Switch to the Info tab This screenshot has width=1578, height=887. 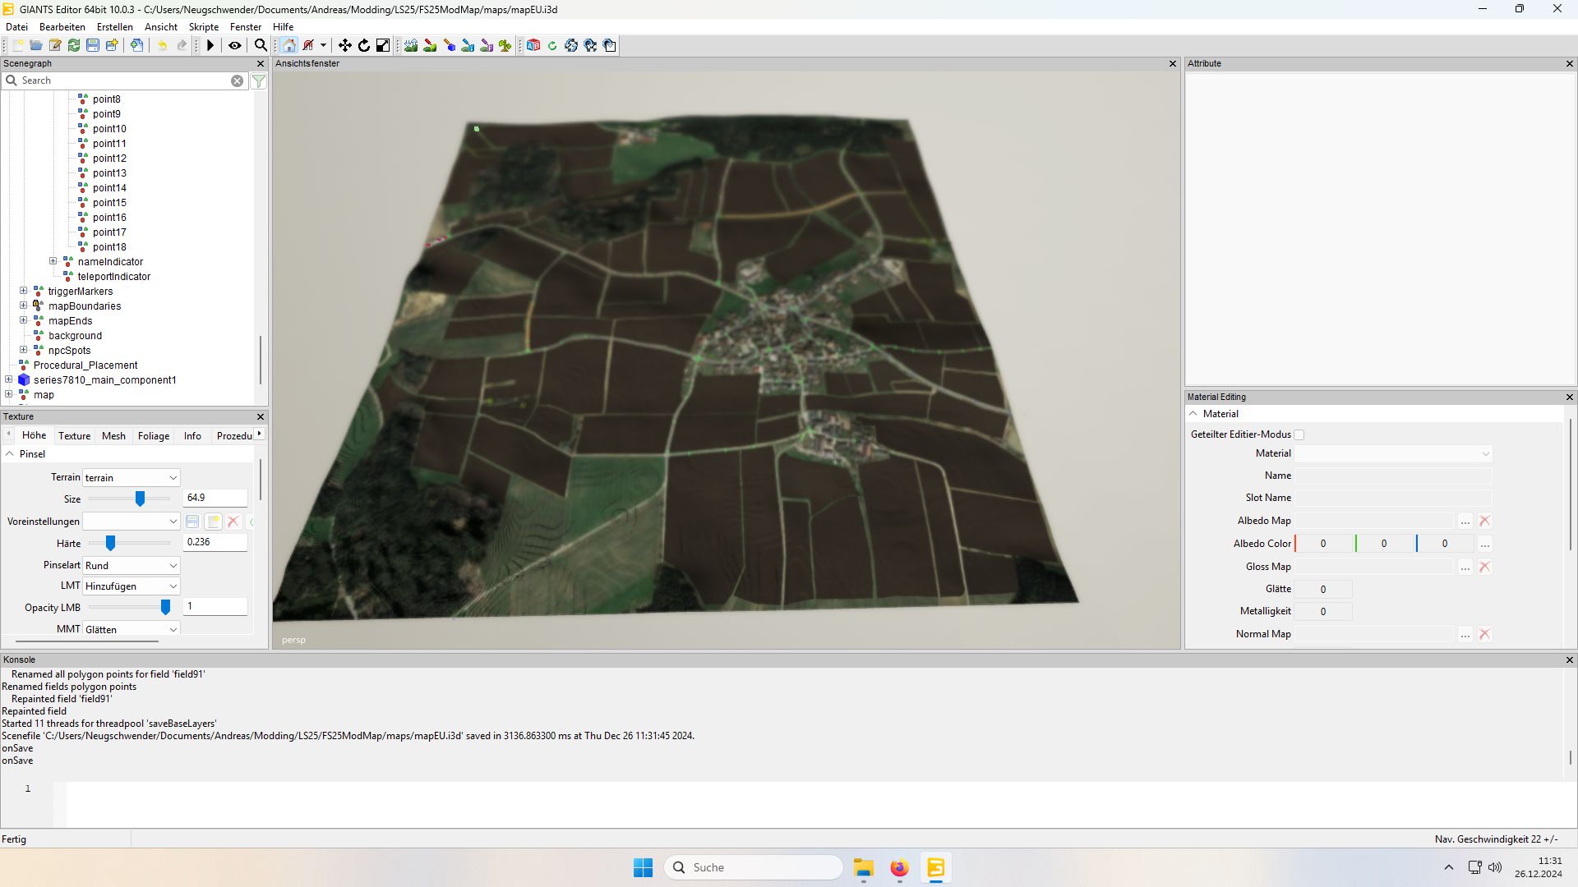point(192,436)
